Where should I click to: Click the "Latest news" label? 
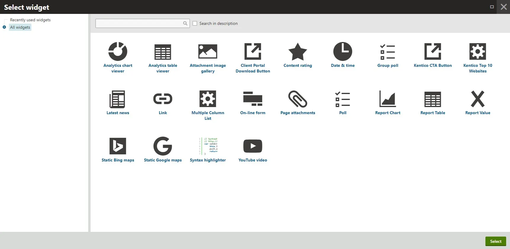tap(118, 113)
